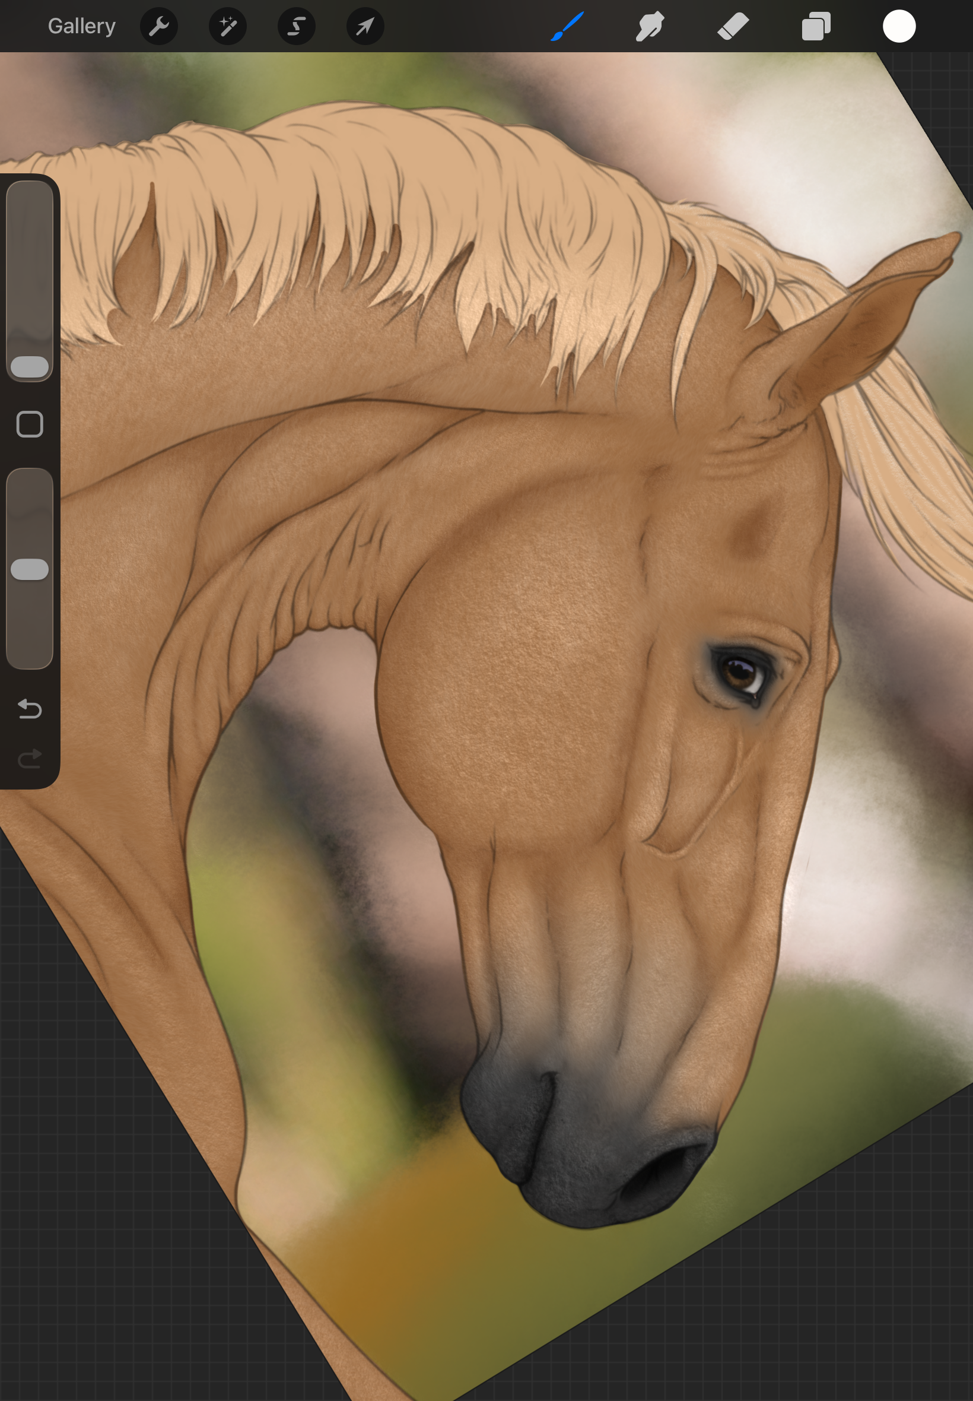Screen dimensions: 973x1401
Task: Tap the brush opacity slider handle
Action: [x=30, y=569]
